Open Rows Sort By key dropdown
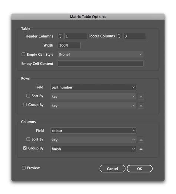This screenshot has width=176, height=194. click(93, 96)
